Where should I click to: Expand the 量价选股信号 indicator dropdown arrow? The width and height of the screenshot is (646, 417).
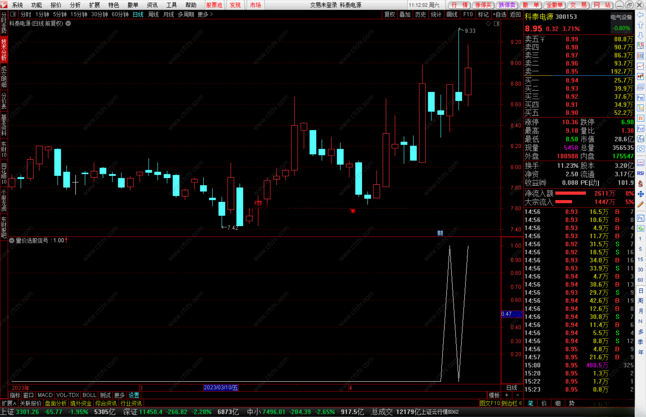pyautogui.click(x=12, y=241)
